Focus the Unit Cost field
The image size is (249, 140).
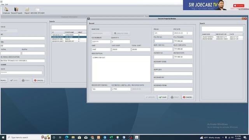pyautogui.click(x=121, y=49)
